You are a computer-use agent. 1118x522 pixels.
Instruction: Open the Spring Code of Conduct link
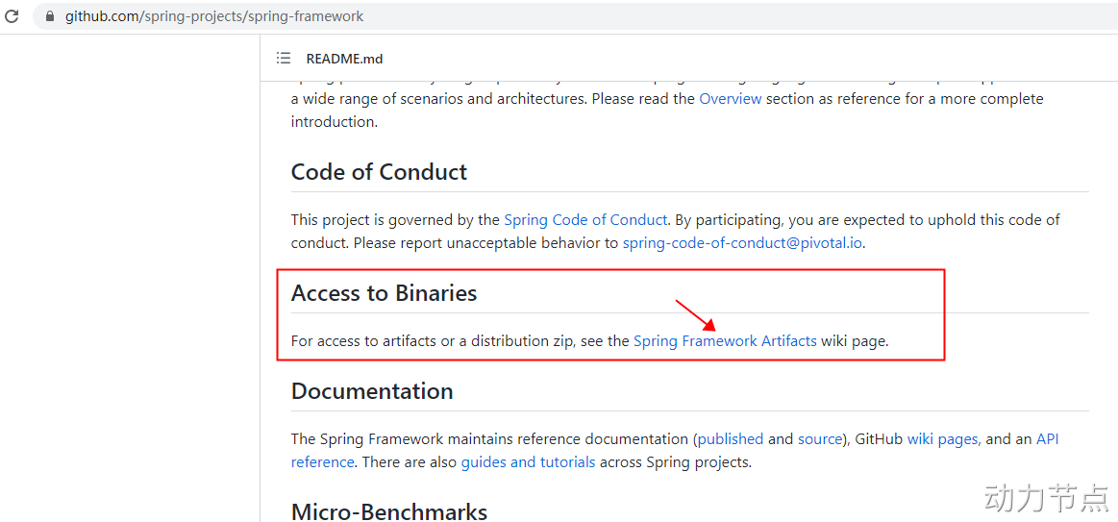tap(585, 220)
